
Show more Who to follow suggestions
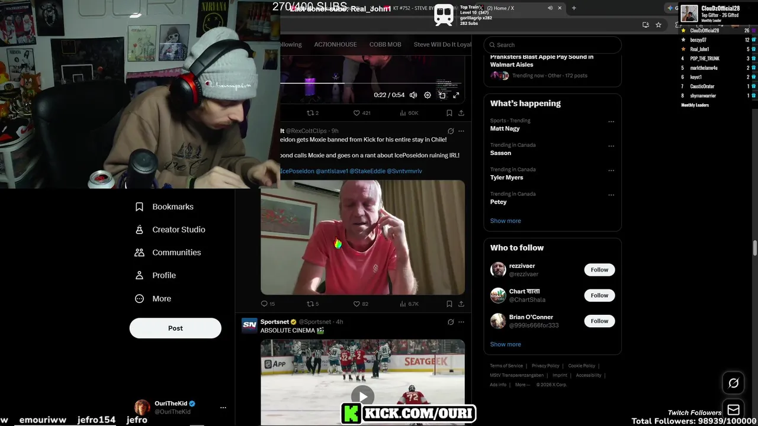click(x=505, y=344)
